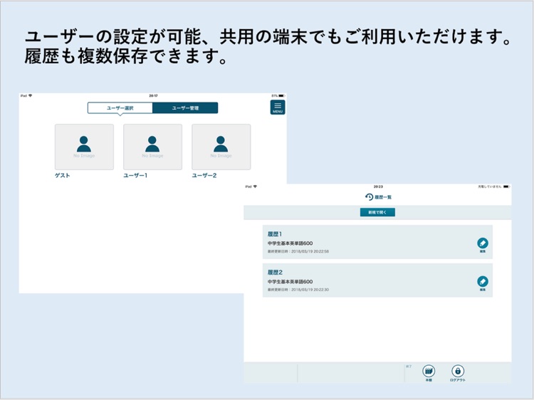The image size is (534, 400).
Task: Click 中学生基本英単語600 under 履歴1
Action: click(290, 243)
